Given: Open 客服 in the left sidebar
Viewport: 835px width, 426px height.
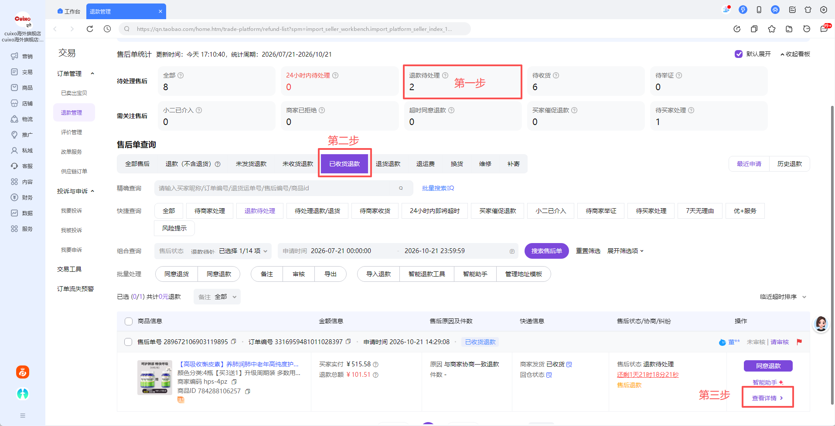Looking at the screenshot, I should (x=22, y=166).
